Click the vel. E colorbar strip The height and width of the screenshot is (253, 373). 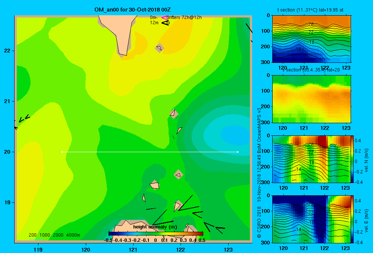[x=352, y=219]
